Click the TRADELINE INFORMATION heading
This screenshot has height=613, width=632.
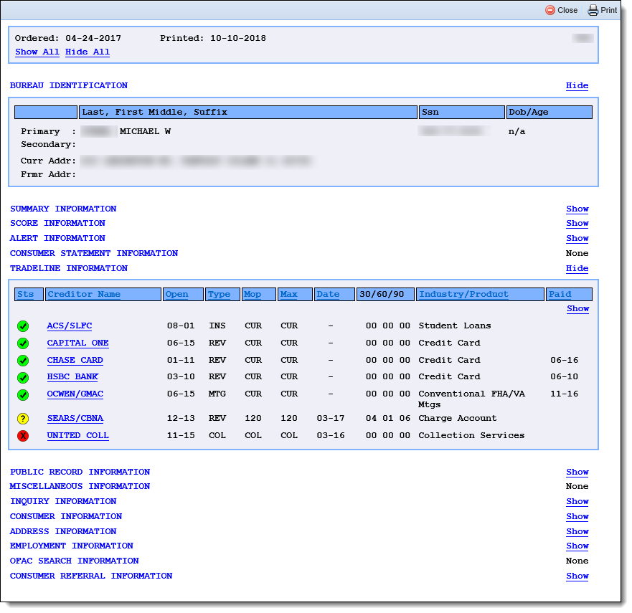point(69,268)
